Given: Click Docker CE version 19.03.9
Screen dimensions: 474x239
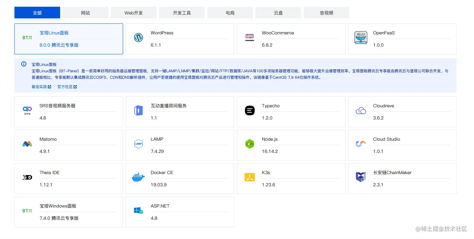Looking at the screenshot, I should 158,185.
